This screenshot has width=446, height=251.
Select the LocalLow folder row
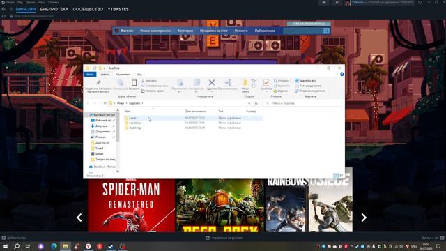pos(194,123)
